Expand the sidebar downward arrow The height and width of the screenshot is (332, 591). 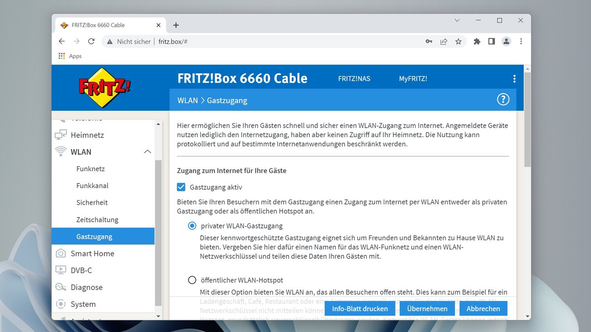coord(158,316)
